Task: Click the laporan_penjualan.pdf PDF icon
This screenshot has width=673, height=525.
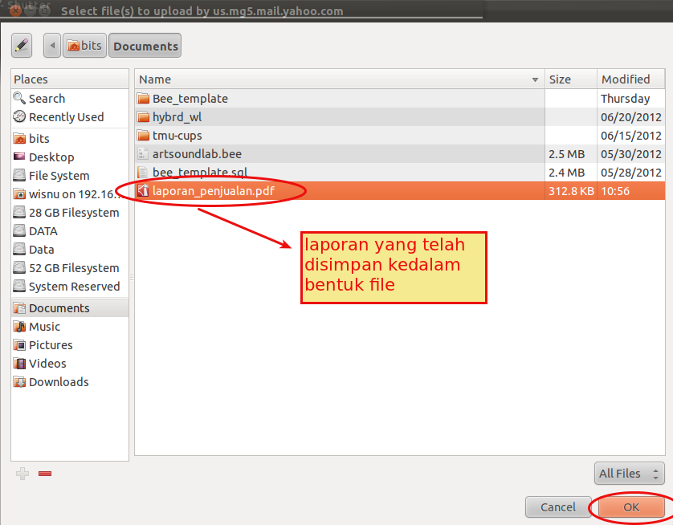Action: 143,190
